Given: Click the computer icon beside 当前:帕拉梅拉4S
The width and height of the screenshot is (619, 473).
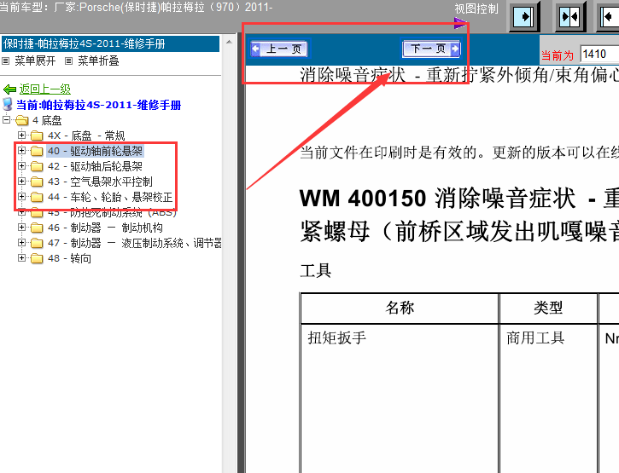Looking at the screenshot, I should [8, 105].
